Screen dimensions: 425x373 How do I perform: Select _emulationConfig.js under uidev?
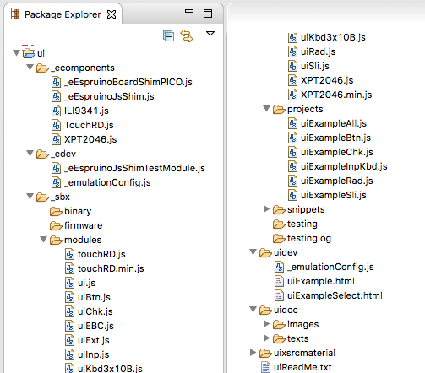point(330,267)
